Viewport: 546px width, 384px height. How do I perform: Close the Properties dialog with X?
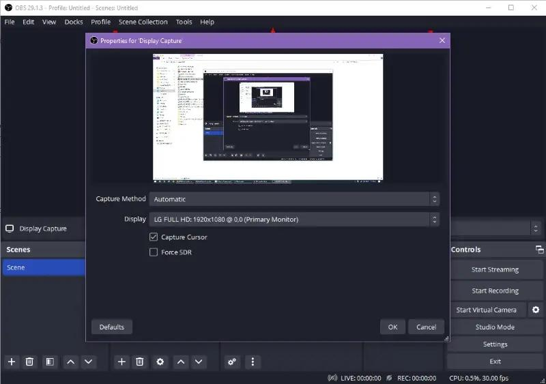[442, 40]
